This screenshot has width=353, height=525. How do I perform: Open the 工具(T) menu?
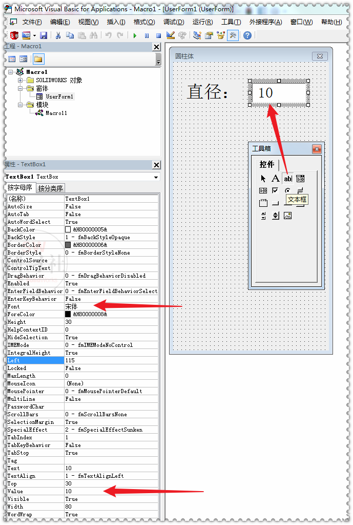click(x=231, y=22)
